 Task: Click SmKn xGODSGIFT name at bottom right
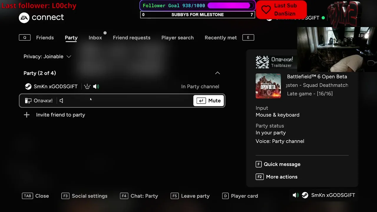(x=333, y=195)
